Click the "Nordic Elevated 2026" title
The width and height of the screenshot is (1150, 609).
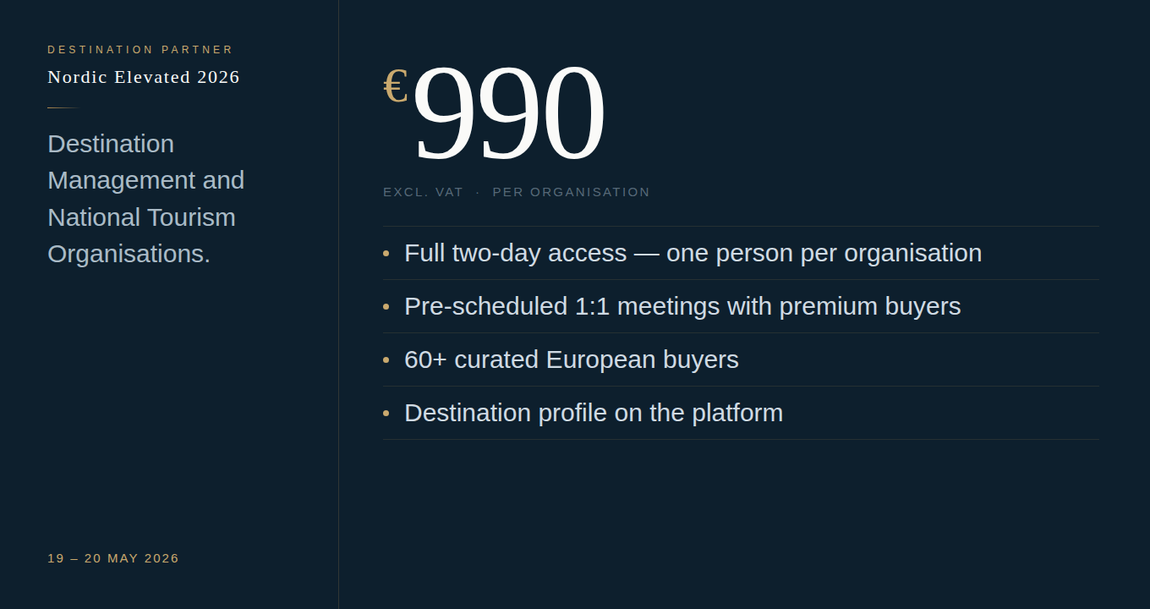[x=144, y=77]
